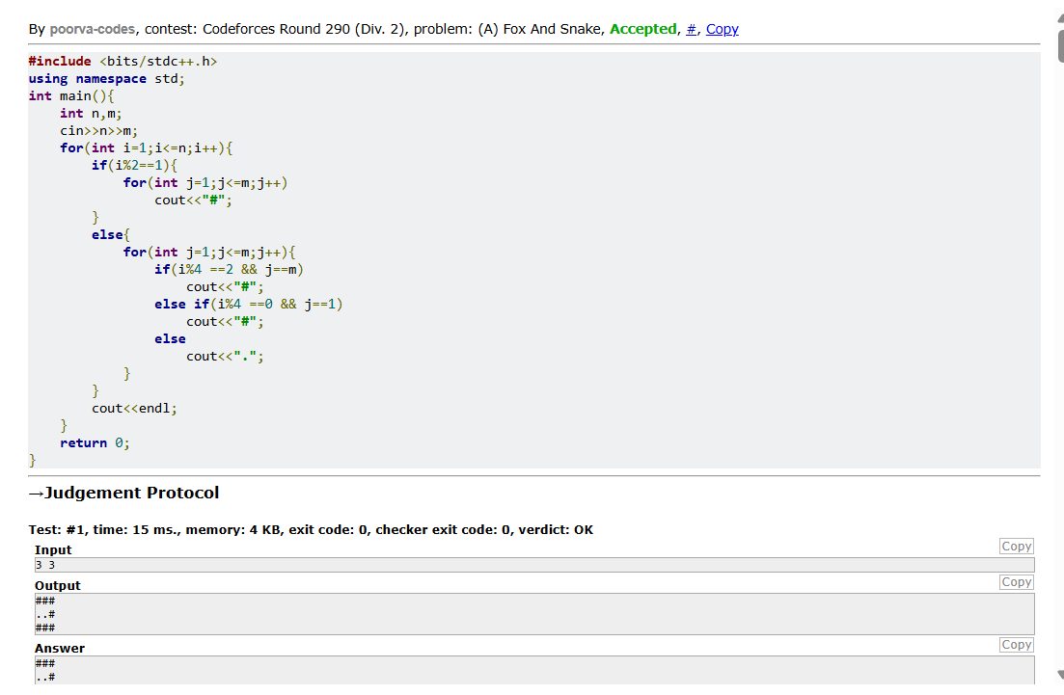The width and height of the screenshot is (1064, 695).
Task: Click the 'if(i%4 ==2 && j==m)' line
Action: point(230,269)
